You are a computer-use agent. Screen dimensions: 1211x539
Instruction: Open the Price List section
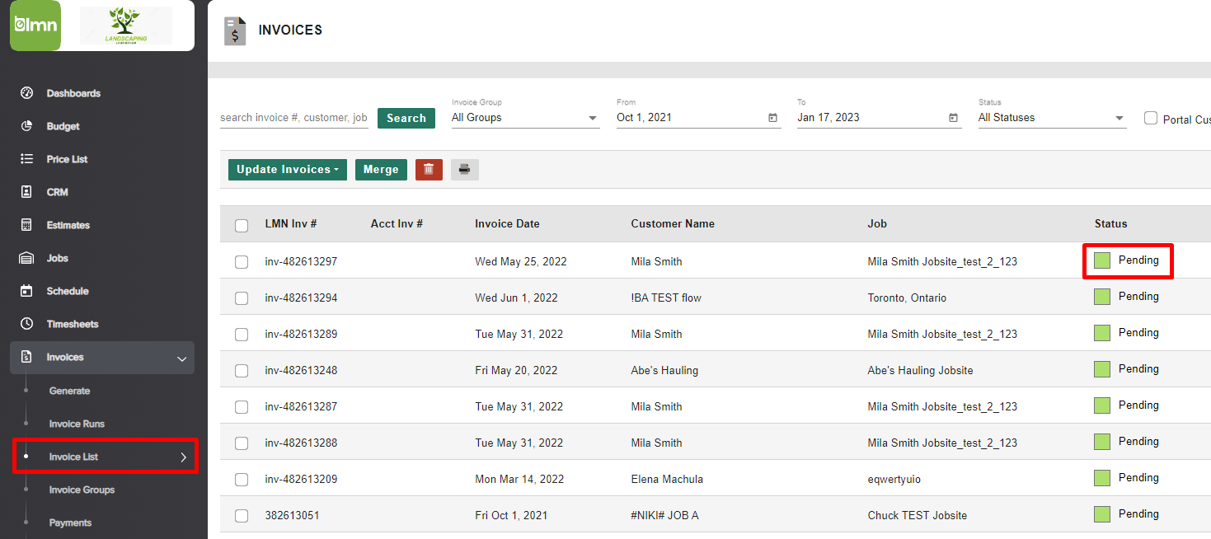click(x=24, y=158)
